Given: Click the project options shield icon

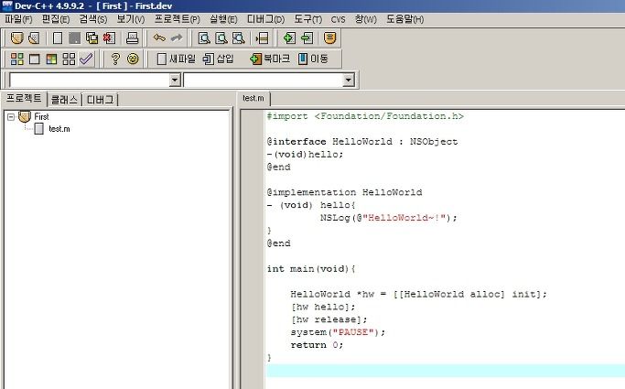Looking at the screenshot, I should click(329, 38).
